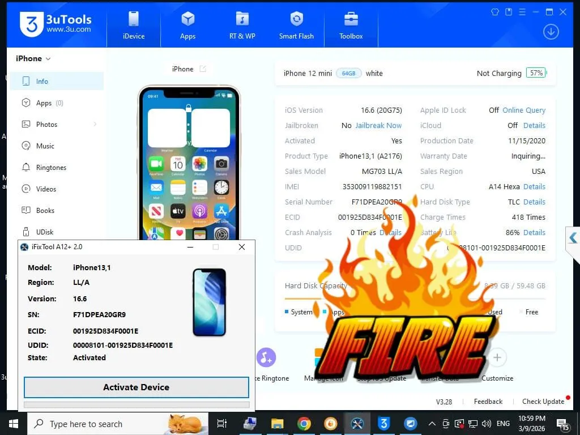
Task: Open the iDevice tab icon
Action: pyautogui.click(x=134, y=19)
